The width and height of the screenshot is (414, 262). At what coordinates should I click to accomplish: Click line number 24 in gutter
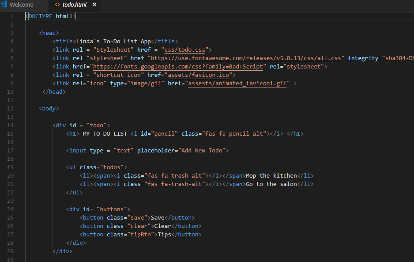tap(10, 209)
